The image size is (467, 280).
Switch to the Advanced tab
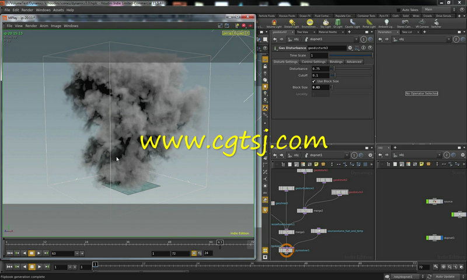tap(354, 62)
